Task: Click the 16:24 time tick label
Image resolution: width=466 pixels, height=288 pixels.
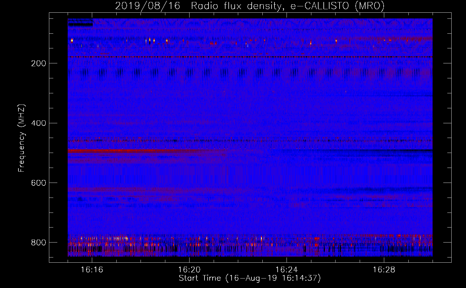Action: 287,270
